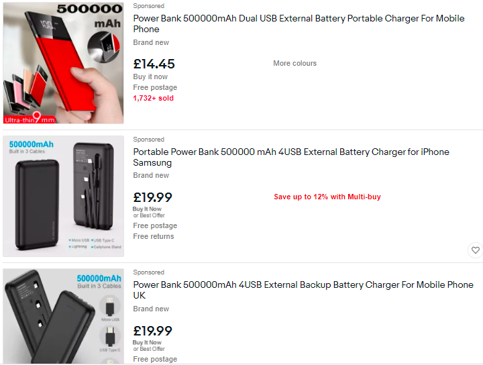The width and height of the screenshot is (483, 365).
Task: Click the £19.99 price on Backup Battery listing
Action: [x=152, y=331]
